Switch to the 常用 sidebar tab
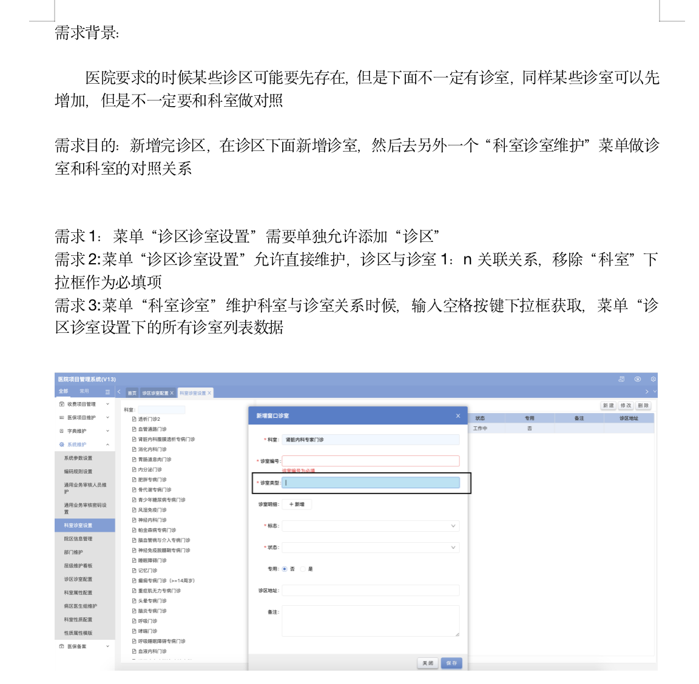 (84, 391)
